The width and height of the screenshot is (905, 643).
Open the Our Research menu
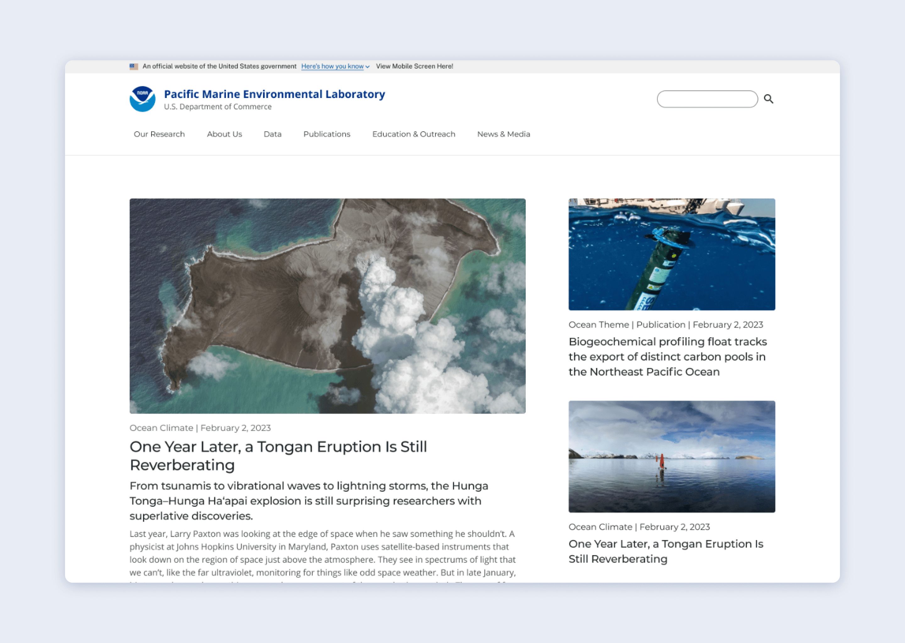coord(159,134)
